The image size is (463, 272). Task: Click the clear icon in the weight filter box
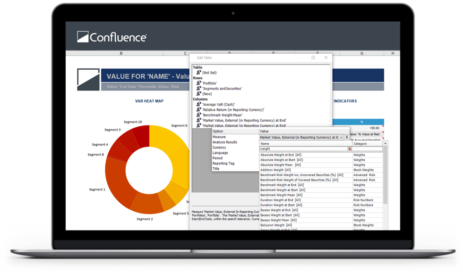pos(349,149)
